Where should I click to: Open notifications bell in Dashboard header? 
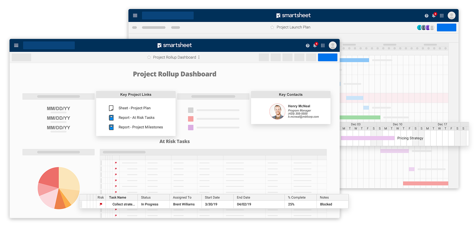(x=315, y=45)
